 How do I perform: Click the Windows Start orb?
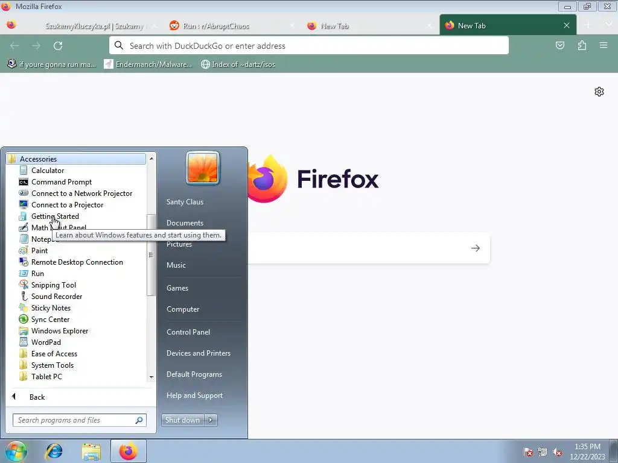[16, 451]
